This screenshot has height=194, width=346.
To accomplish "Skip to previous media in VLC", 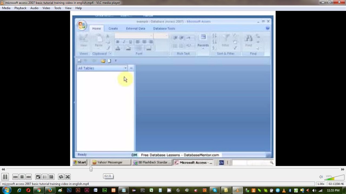I will tap(15, 177).
